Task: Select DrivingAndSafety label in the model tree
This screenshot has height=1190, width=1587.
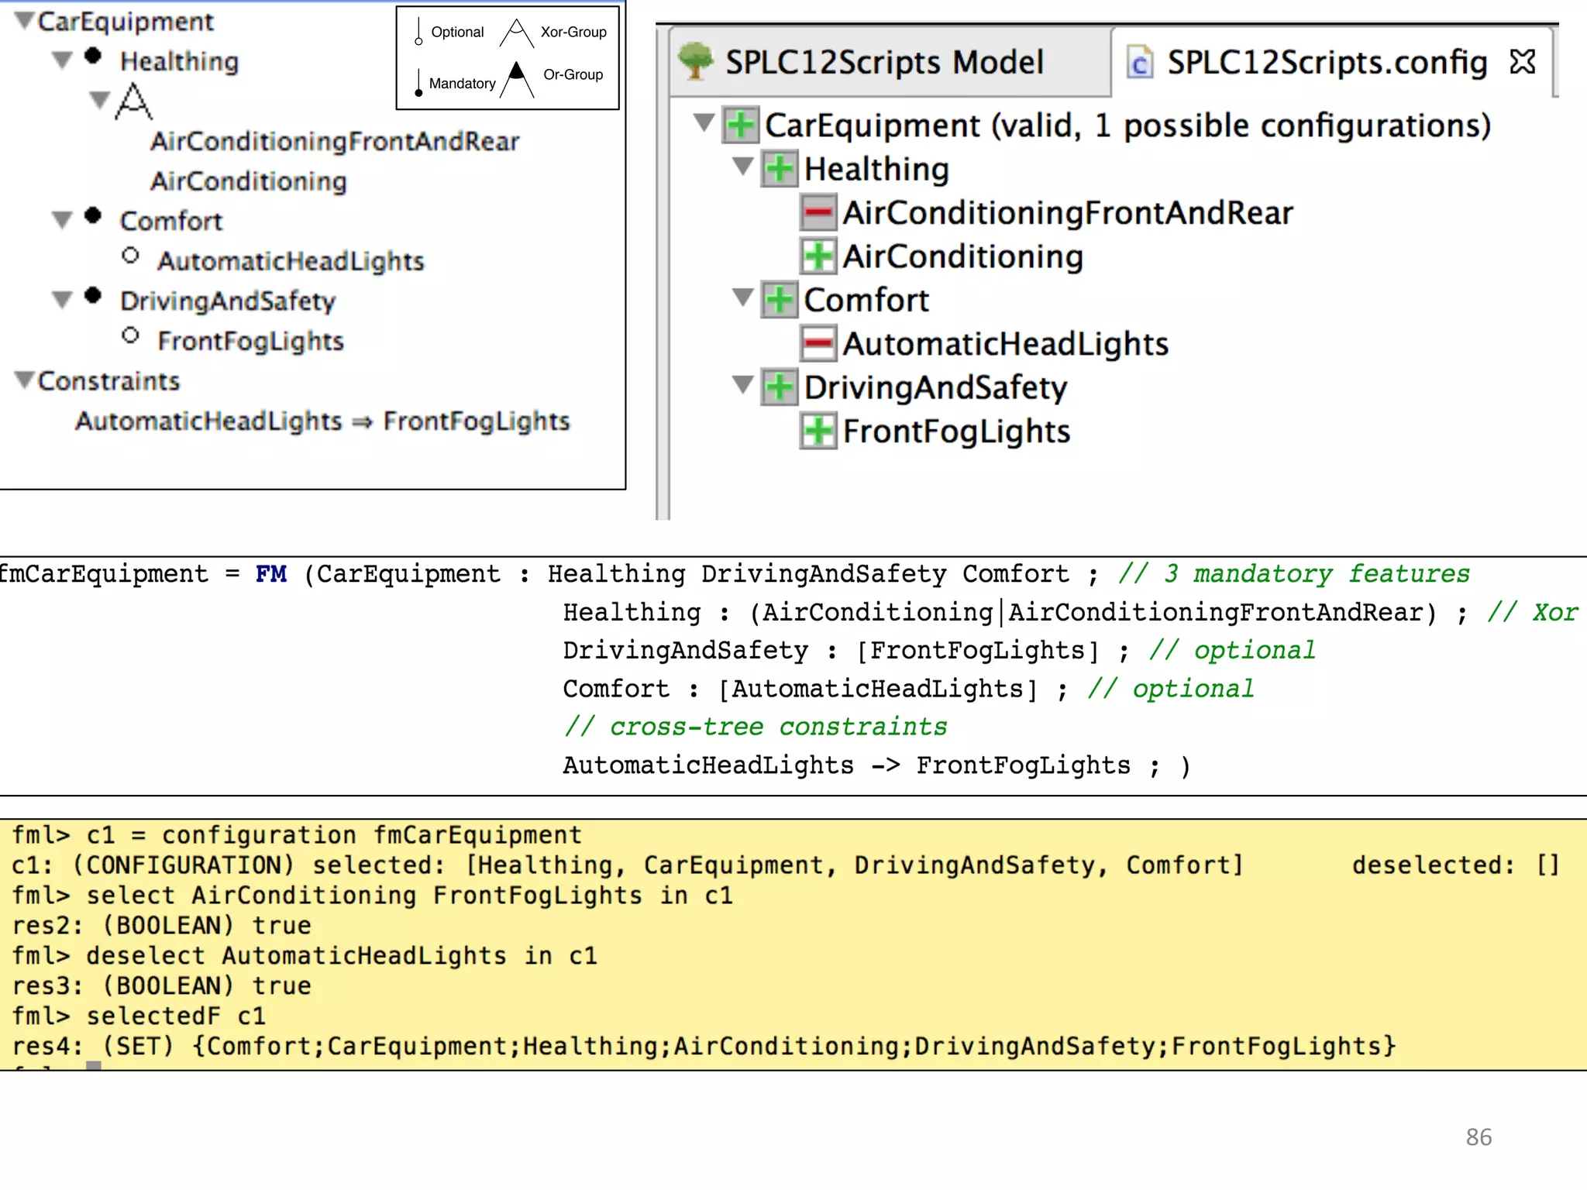Action: (228, 301)
